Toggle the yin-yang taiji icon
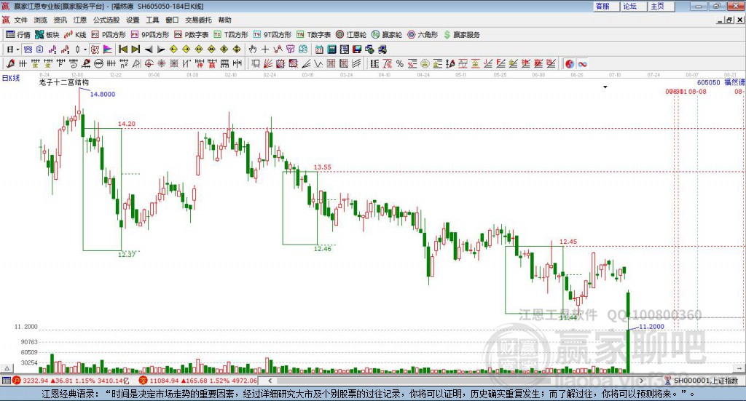This screenshot has height=401, width=746. click(570, 63)
